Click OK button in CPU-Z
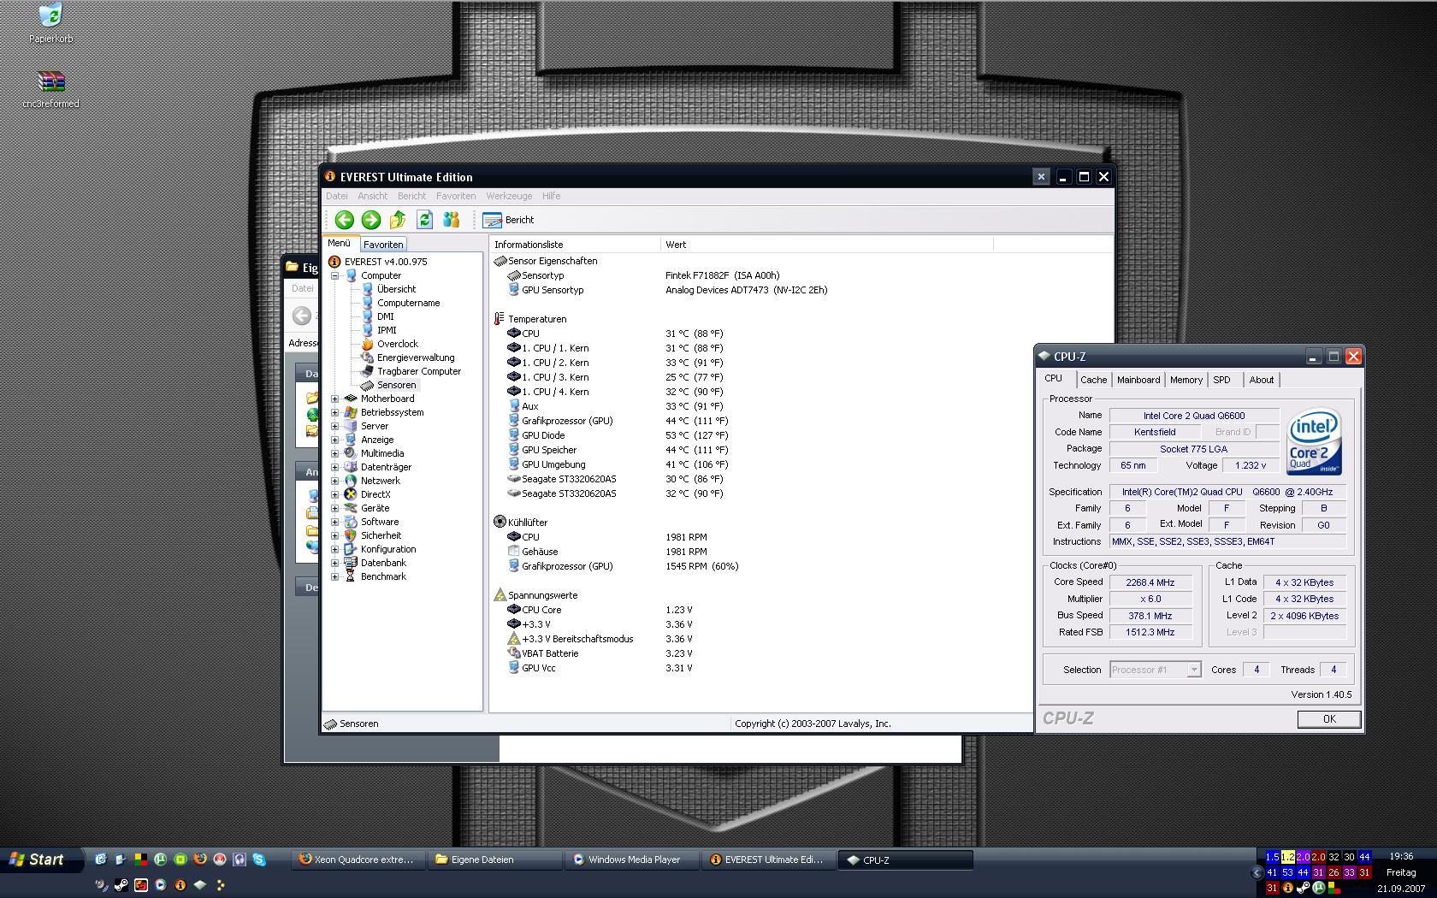This screenshot has height=898, width=1437. [x=1328, y=719]
